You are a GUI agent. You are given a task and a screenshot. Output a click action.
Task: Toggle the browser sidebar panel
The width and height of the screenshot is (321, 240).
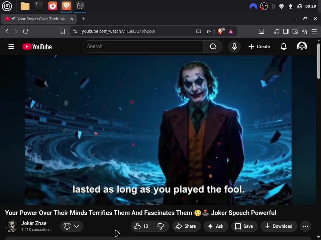coord(286,31)
